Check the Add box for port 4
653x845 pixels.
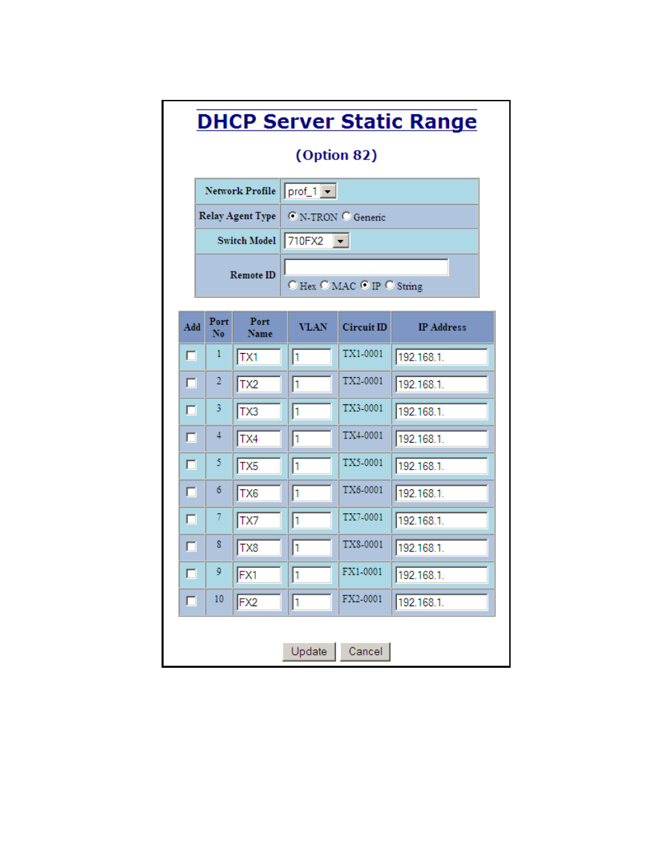click(192, 438)
